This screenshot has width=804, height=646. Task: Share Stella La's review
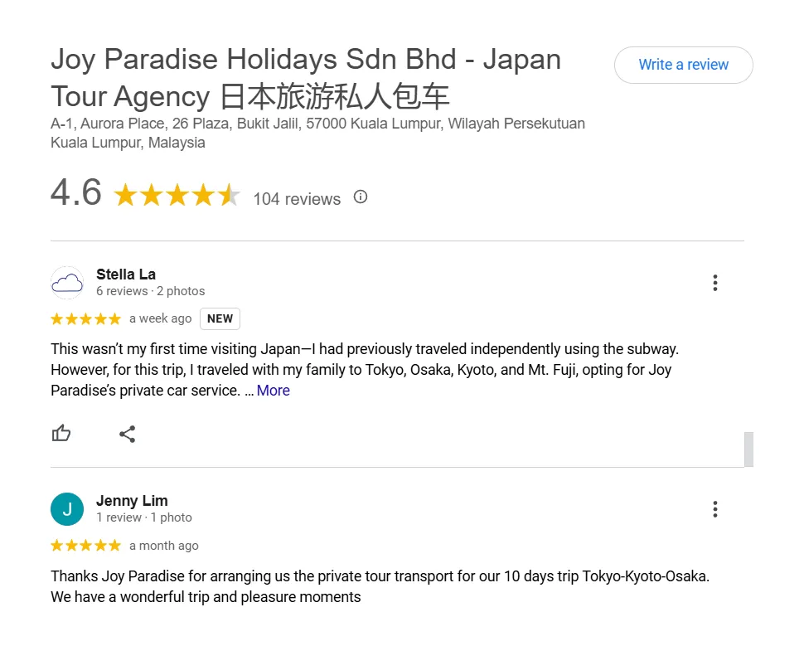click(x=127, y=434)
